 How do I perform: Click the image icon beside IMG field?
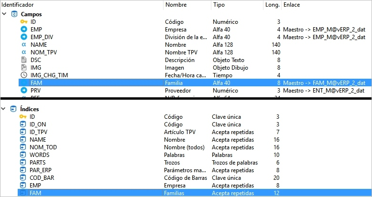click(24, 68)
